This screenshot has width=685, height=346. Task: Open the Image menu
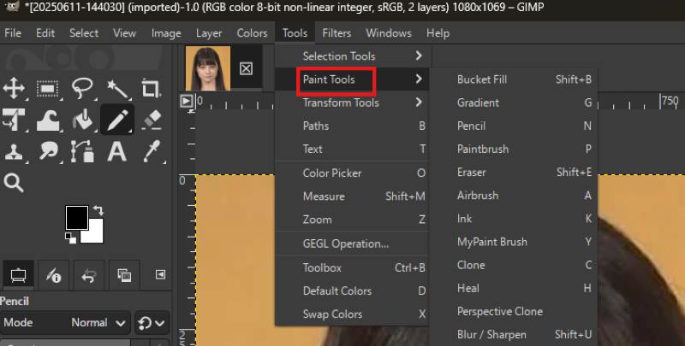tap(166, 33)
